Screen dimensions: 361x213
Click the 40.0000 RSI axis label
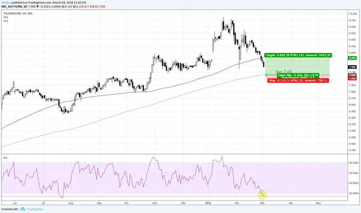(353, 183)
